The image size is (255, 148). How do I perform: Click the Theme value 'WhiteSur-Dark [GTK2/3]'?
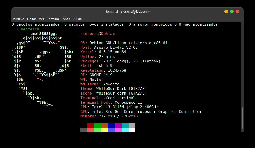pyautogui.click(x=121, y=89)
